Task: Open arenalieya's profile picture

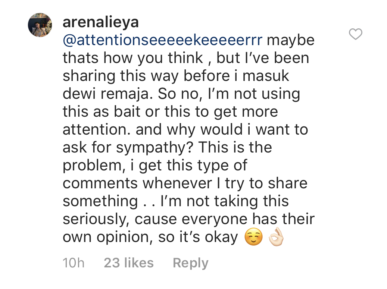Action: tap(40, 25)
